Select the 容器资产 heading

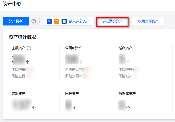18,94
